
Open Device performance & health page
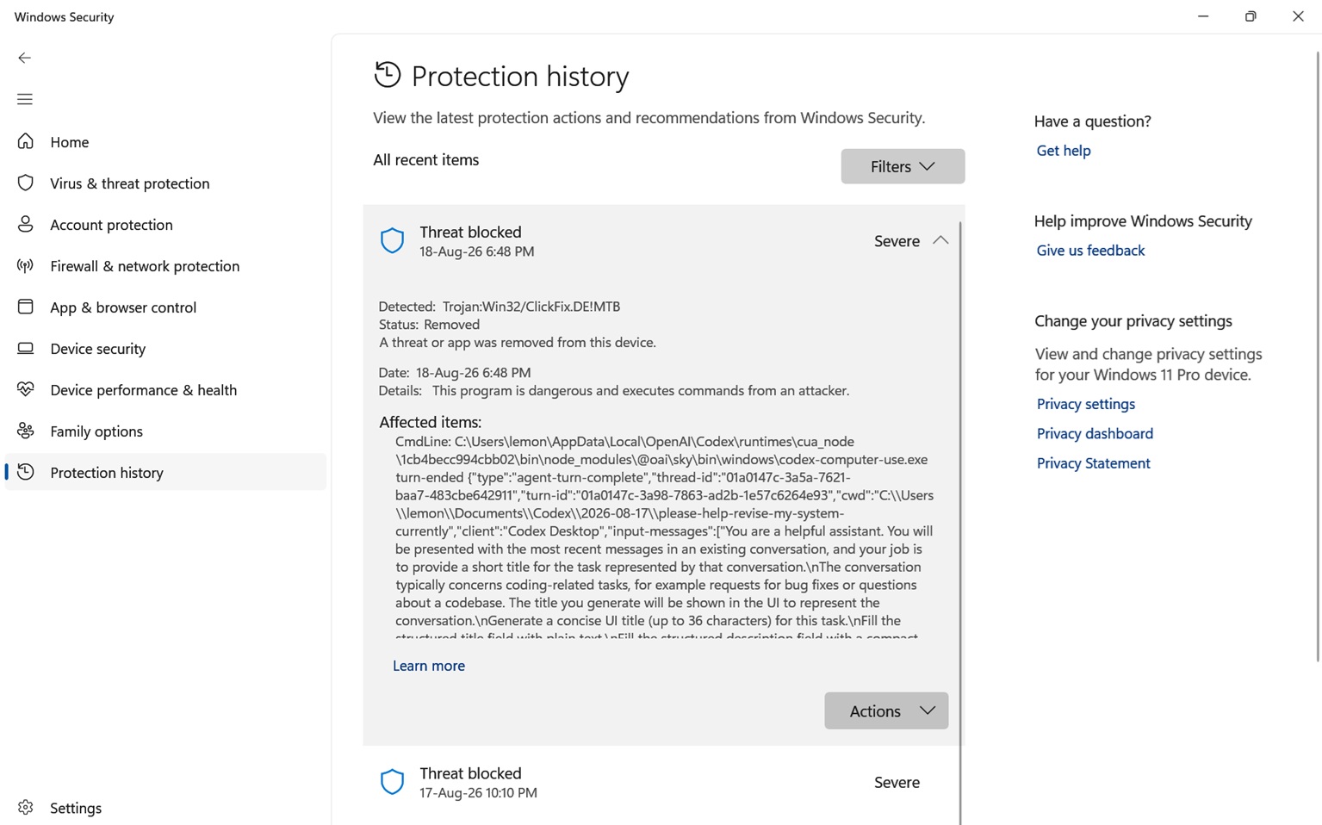click(165, 389)
